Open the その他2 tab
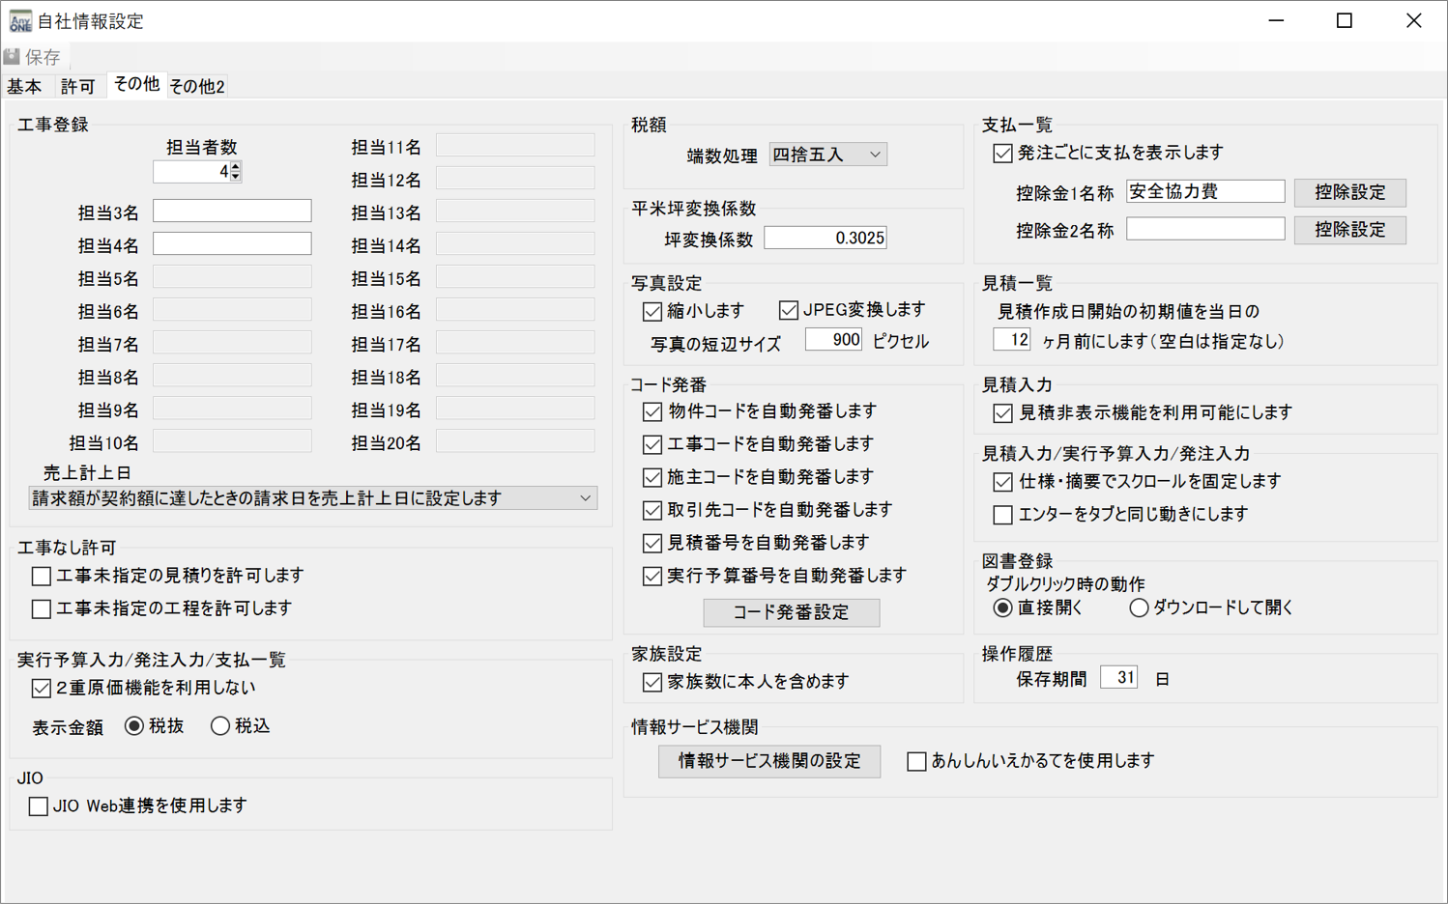The image size is (1448, 904). click(x=197, y=86)
